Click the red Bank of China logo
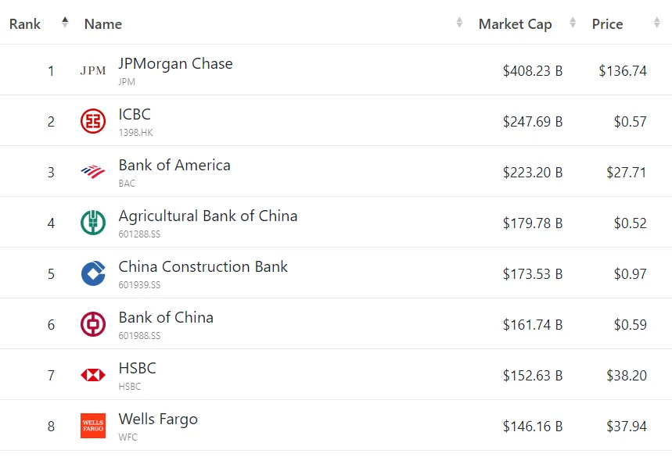Viewport: 672px width, 457px height. 93,324
